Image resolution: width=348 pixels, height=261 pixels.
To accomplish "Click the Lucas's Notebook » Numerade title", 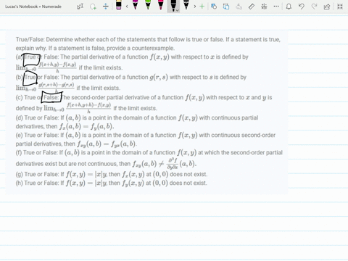I will 33,7.
